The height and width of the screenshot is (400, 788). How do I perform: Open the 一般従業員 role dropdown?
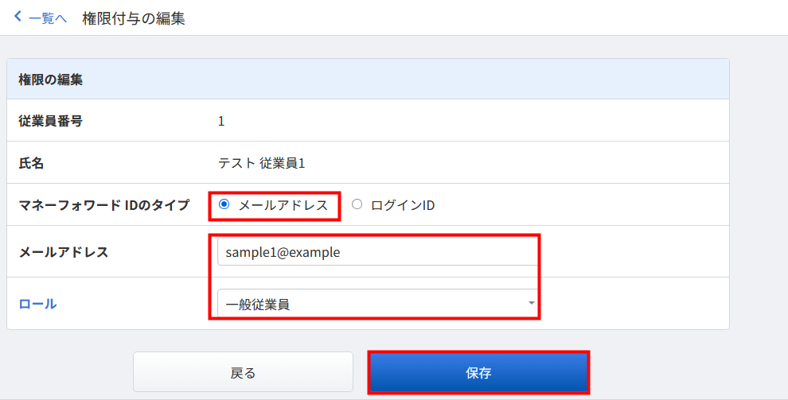tap(377, 303)
